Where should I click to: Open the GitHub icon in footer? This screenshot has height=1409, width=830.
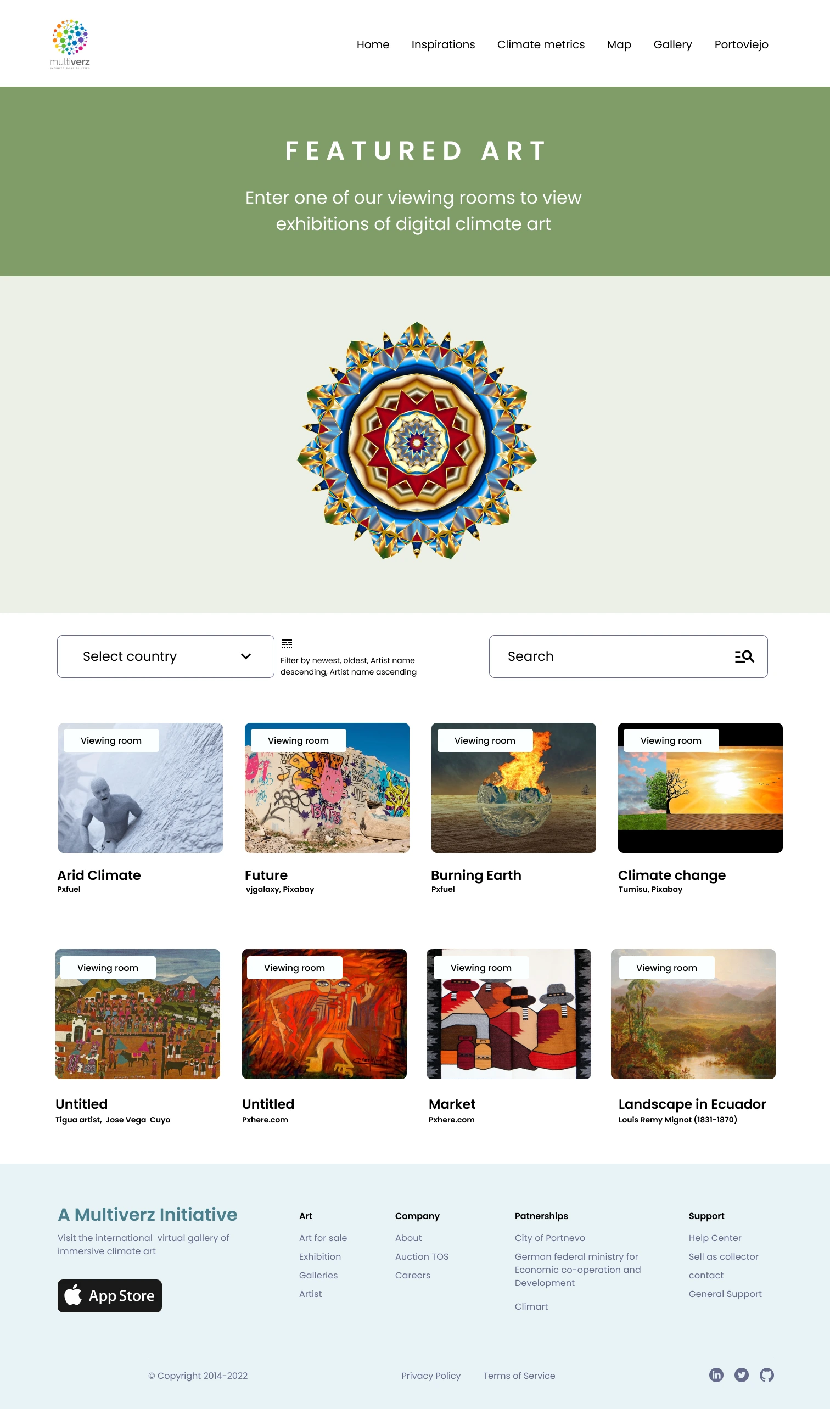(767, 1375)
